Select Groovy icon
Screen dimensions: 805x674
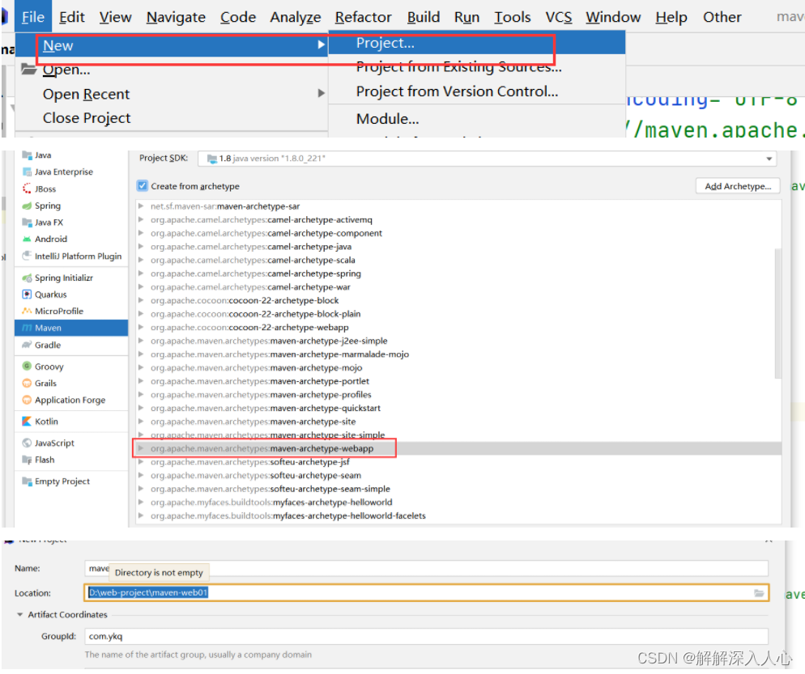tap(27, 367)
